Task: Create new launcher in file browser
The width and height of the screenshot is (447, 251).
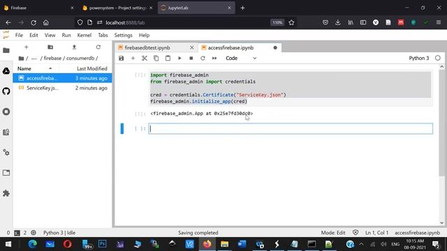Action: tap(27, 47)
